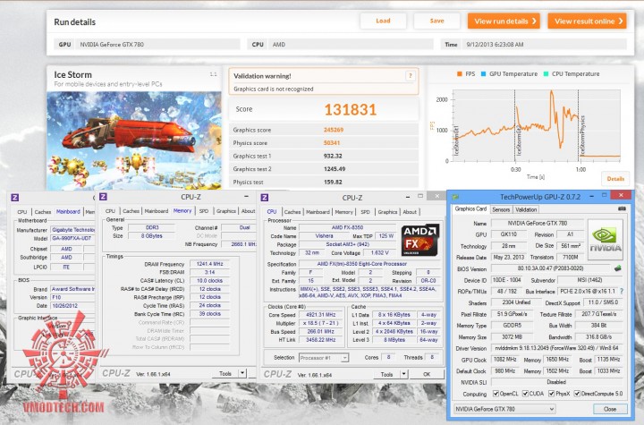The image size is (644, 425).
Task: Toggle FPS legend item in graph
Action: pos(466,74)
